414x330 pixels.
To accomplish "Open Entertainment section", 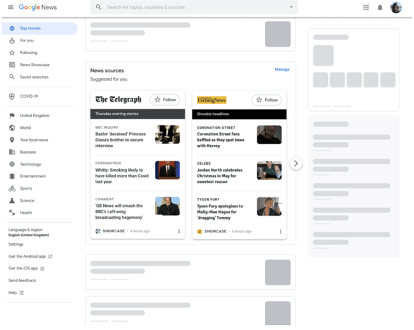I will coord(32,176).
